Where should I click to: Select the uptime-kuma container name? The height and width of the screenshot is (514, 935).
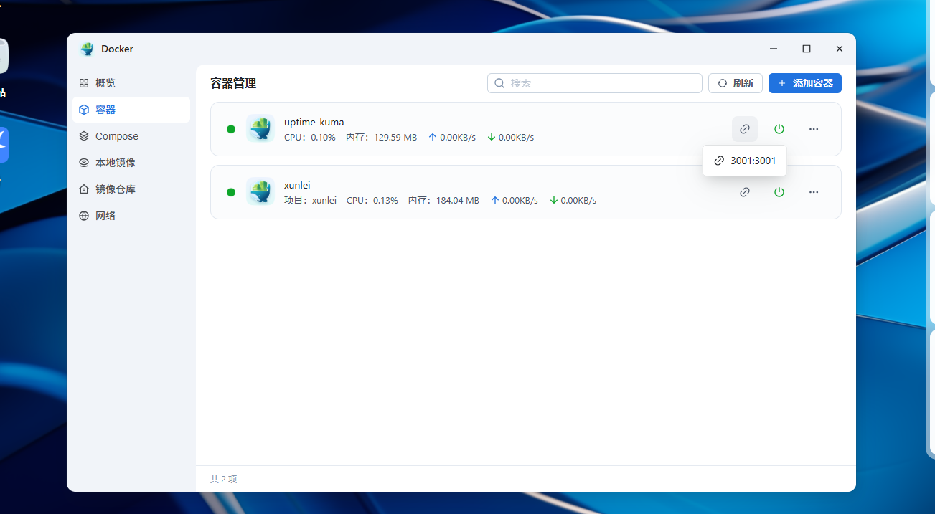[x=314, y=122]
